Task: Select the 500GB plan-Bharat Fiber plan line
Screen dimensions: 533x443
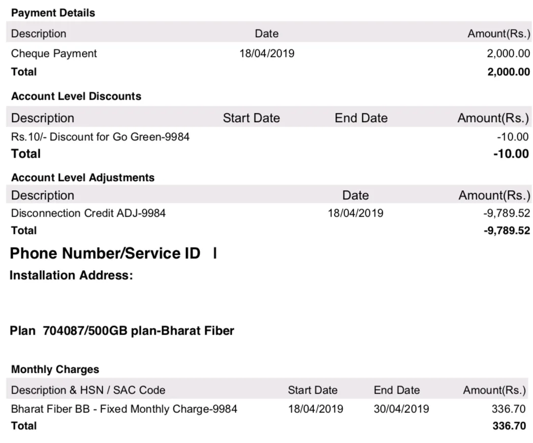Action: pyautogui.click(x=122, y=331)
